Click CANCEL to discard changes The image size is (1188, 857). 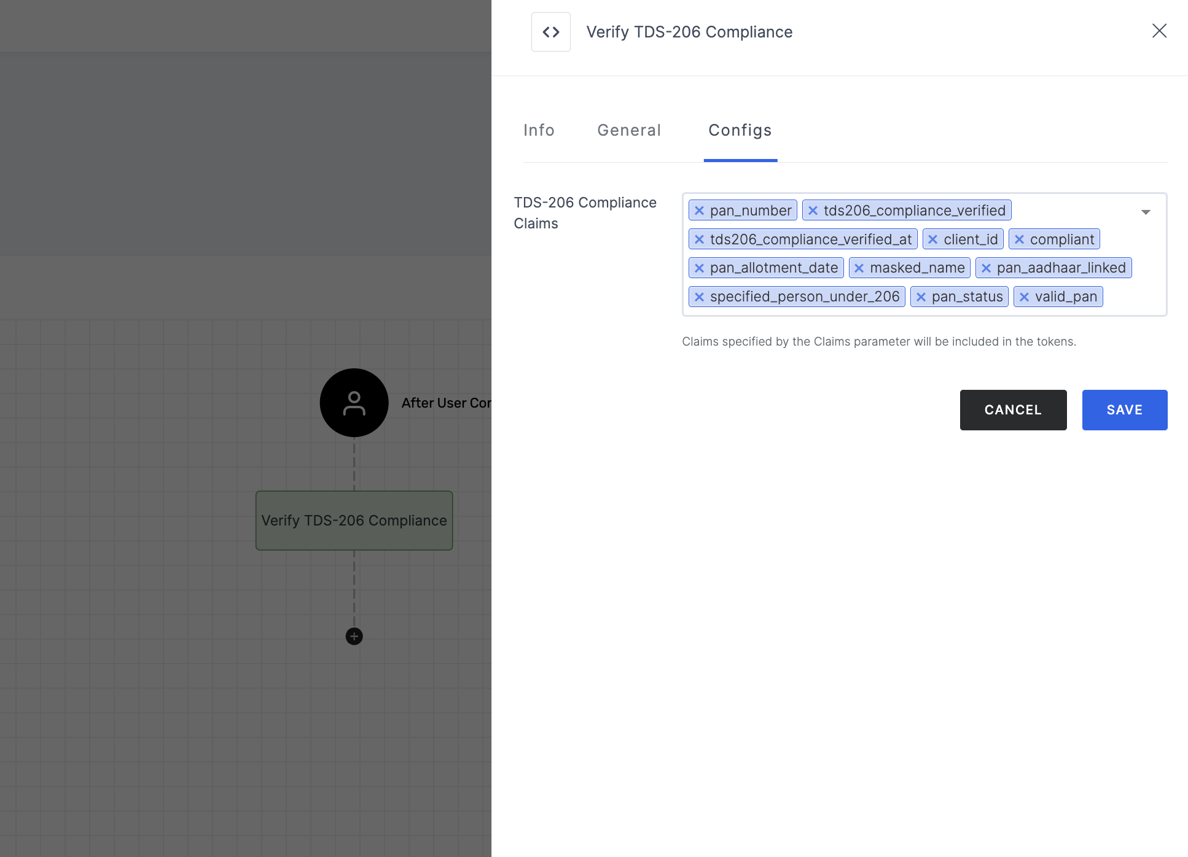(1013, 409)
